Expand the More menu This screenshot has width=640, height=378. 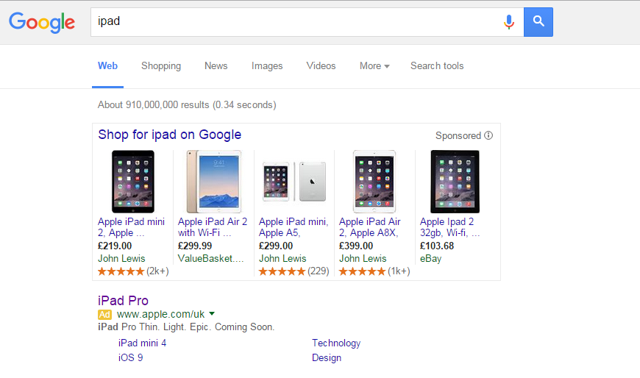coord(374,66)
